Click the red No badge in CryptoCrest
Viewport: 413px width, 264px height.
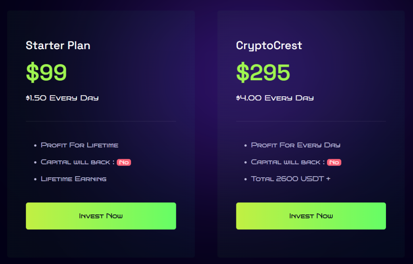[x=334, y=162]
